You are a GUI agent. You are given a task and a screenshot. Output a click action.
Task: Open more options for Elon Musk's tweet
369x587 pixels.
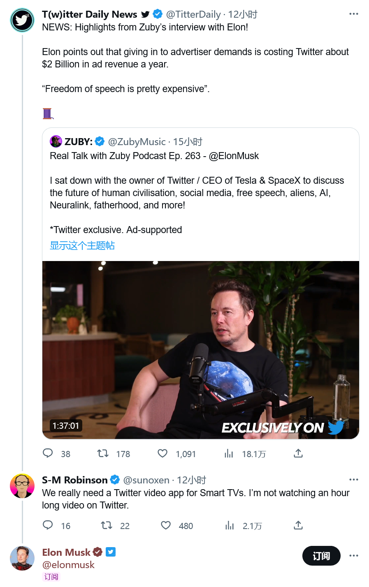coord(353,556)
